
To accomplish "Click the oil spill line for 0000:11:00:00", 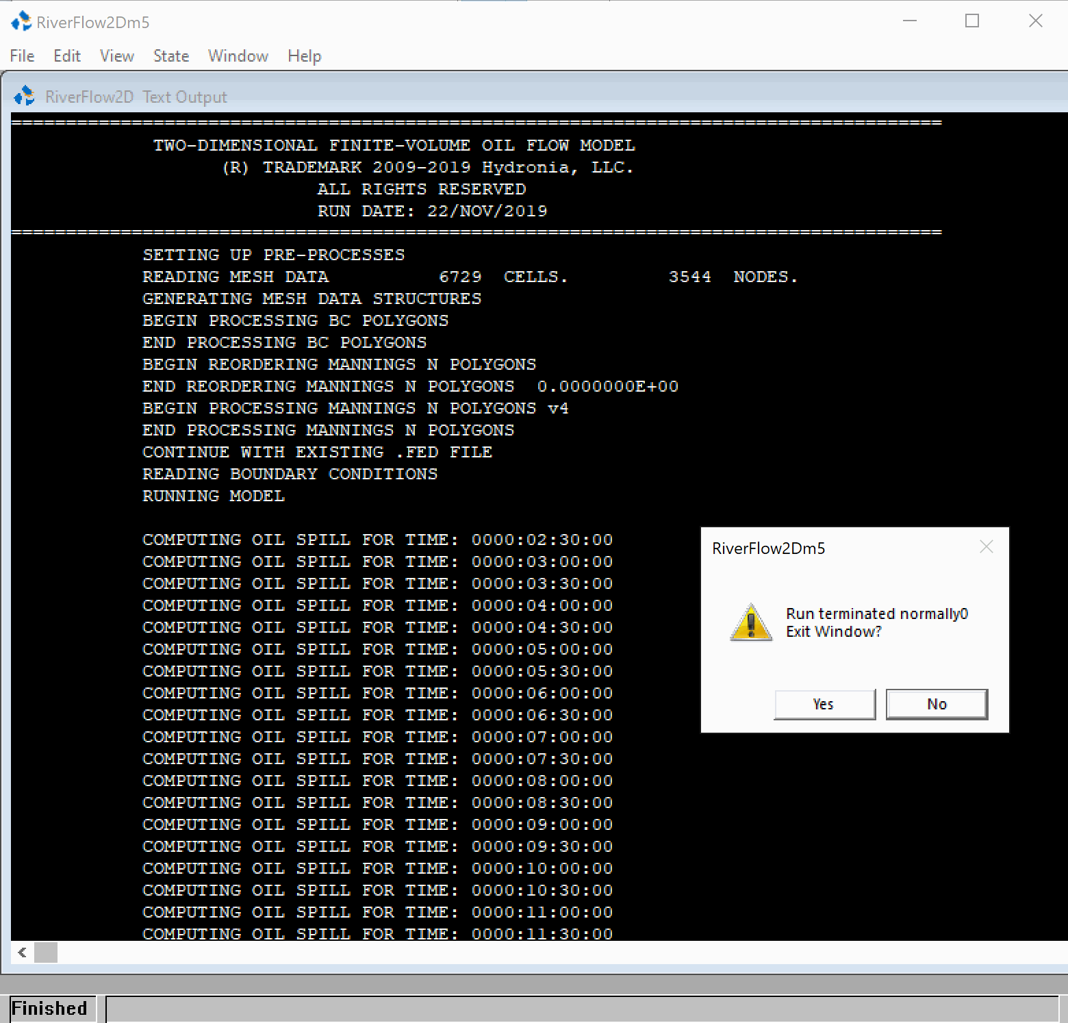I will (378, 912).
